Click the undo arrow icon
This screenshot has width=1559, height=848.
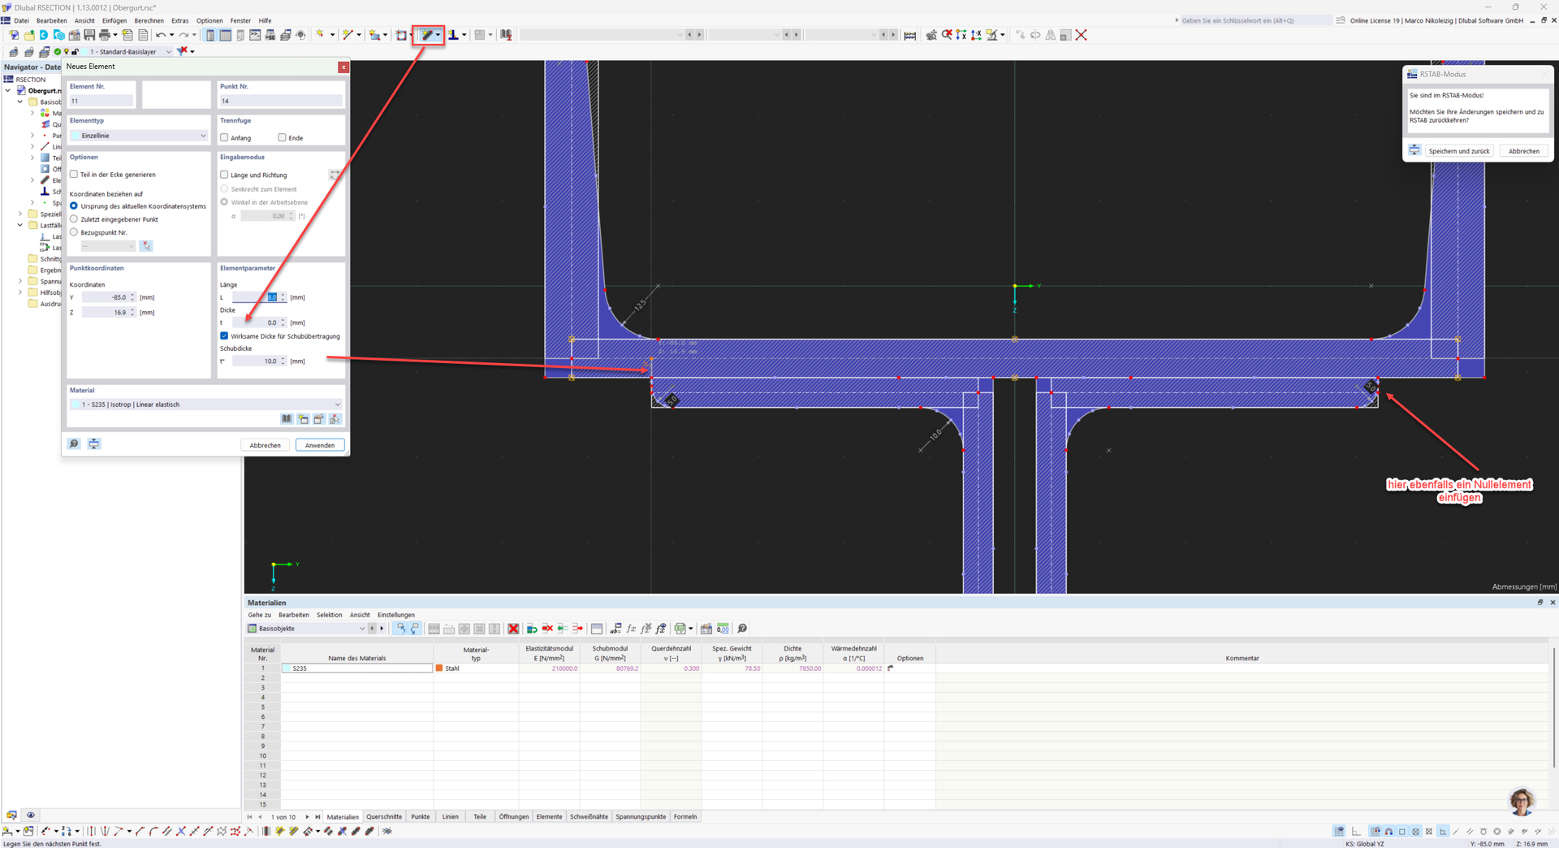point(161,35)
